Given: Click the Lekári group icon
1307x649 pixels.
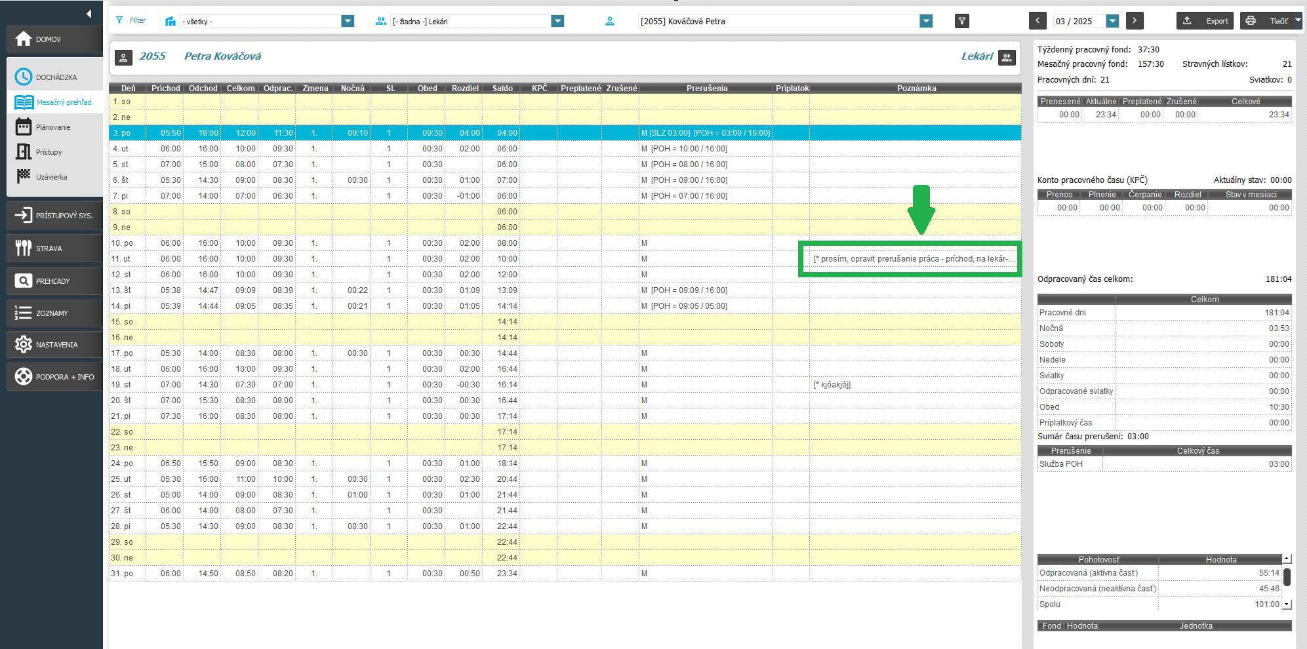Looking at the screenshot, I should click(x=1007, y=57).
